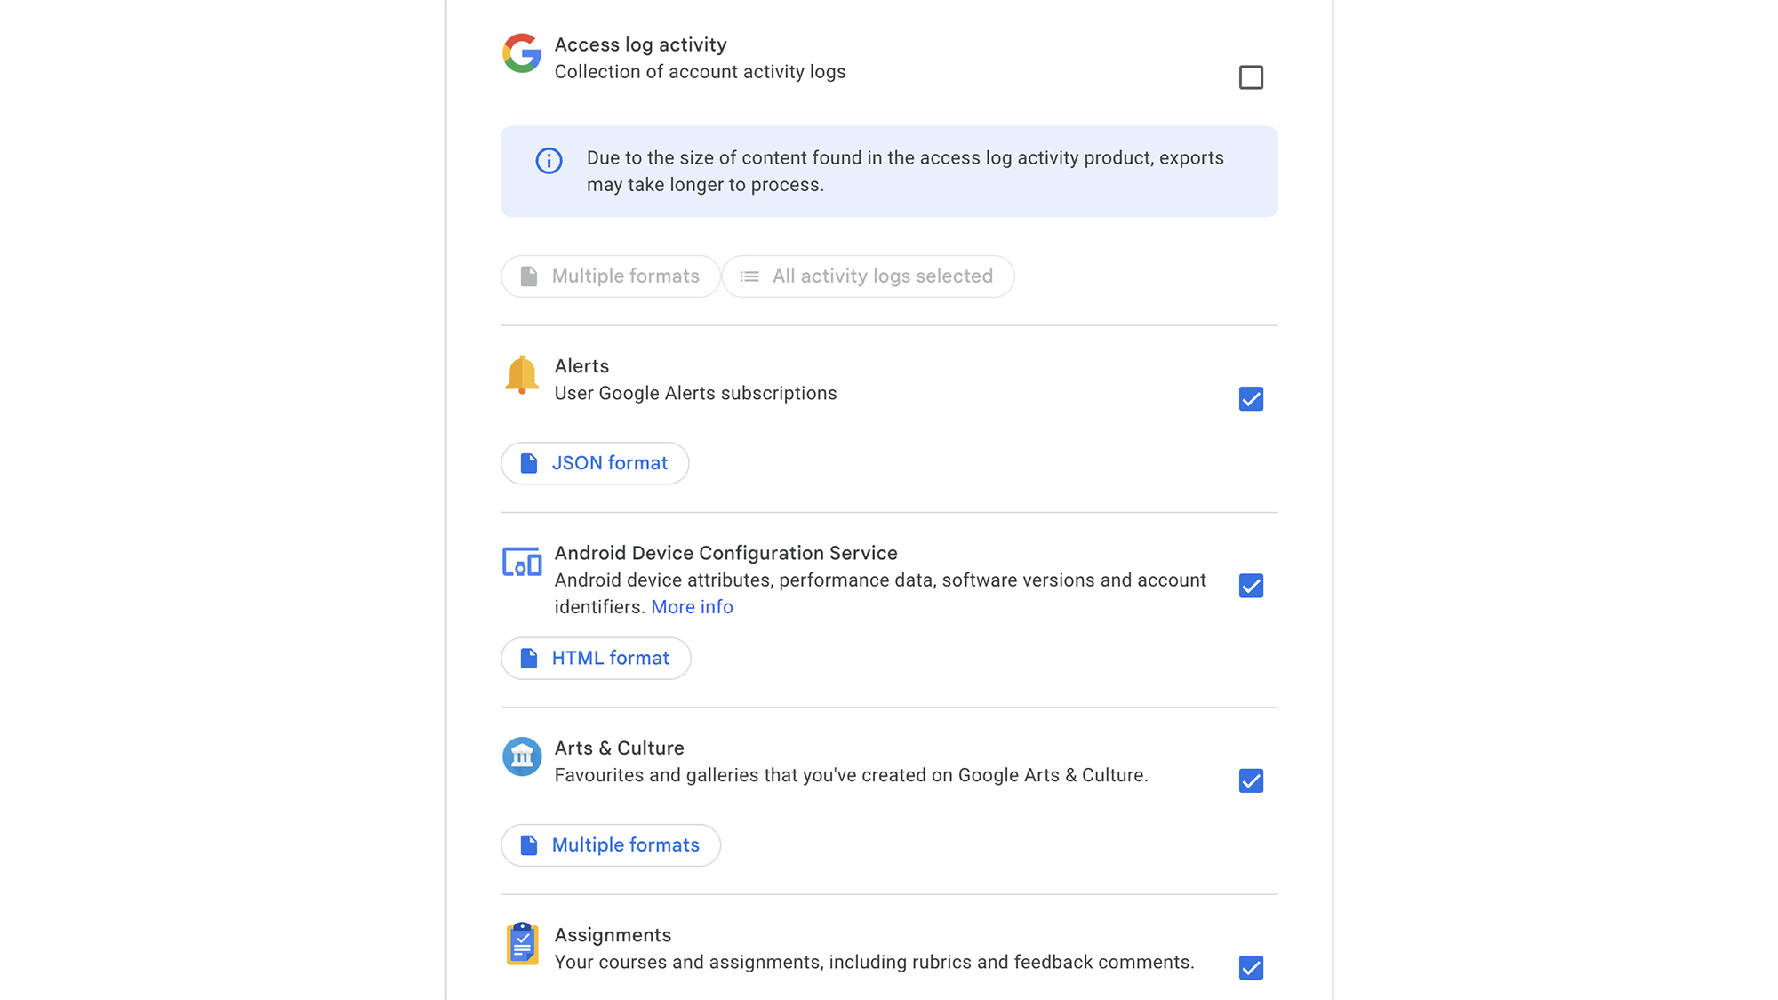Enable the Access log activity checkbox

coord(1251,77)
